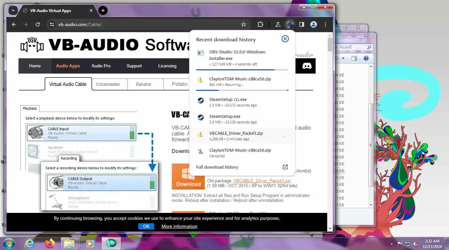Click OBS-Studio download progress bar
The image size is (449, 250).
(242, 70)
